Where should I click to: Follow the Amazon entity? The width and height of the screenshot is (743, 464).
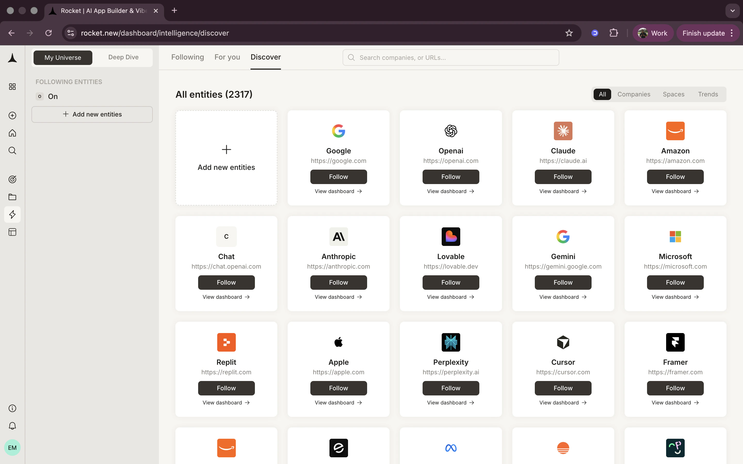coord(675,177)
